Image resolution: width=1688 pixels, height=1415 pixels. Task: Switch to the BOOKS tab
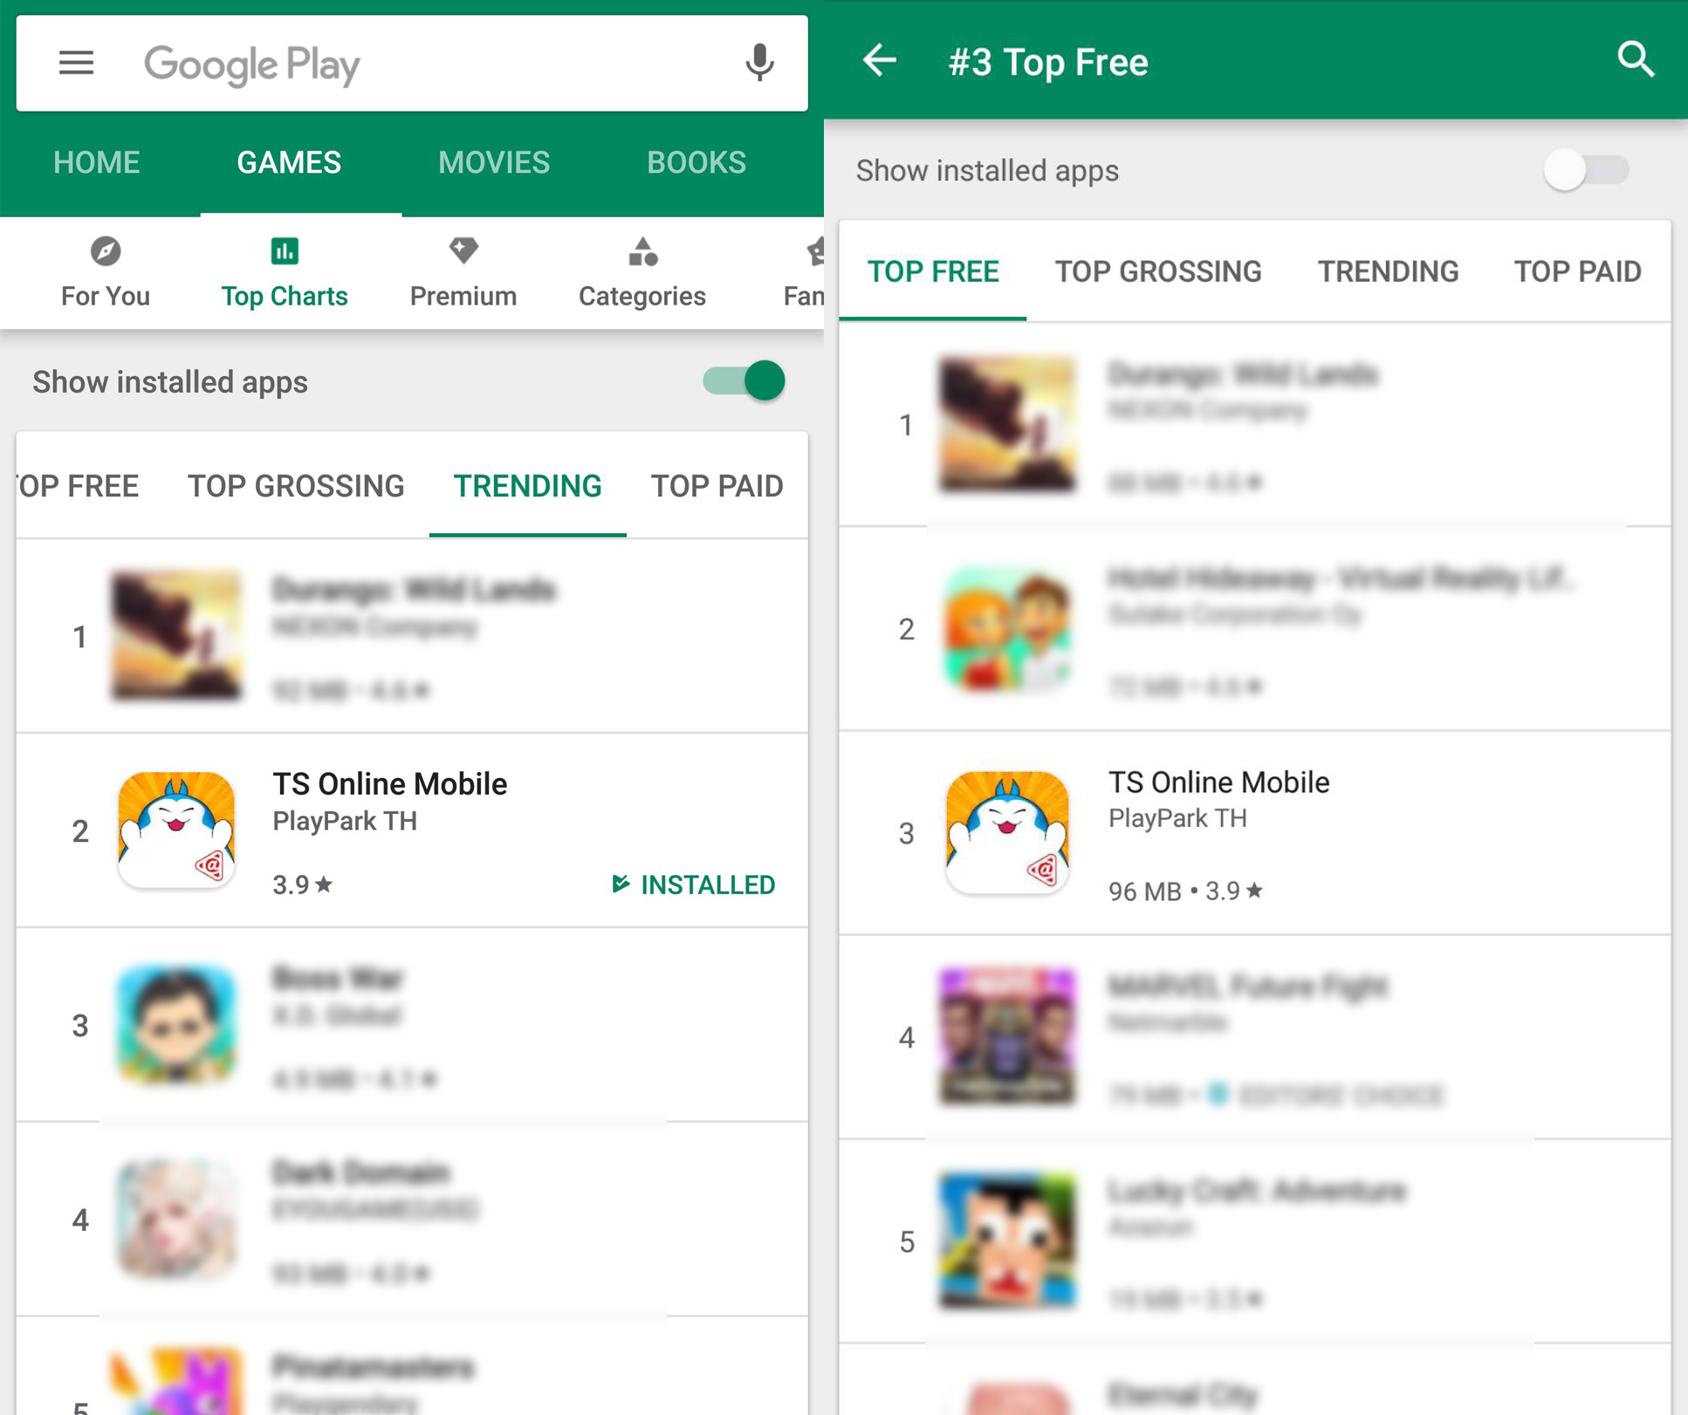click(696, 162)
